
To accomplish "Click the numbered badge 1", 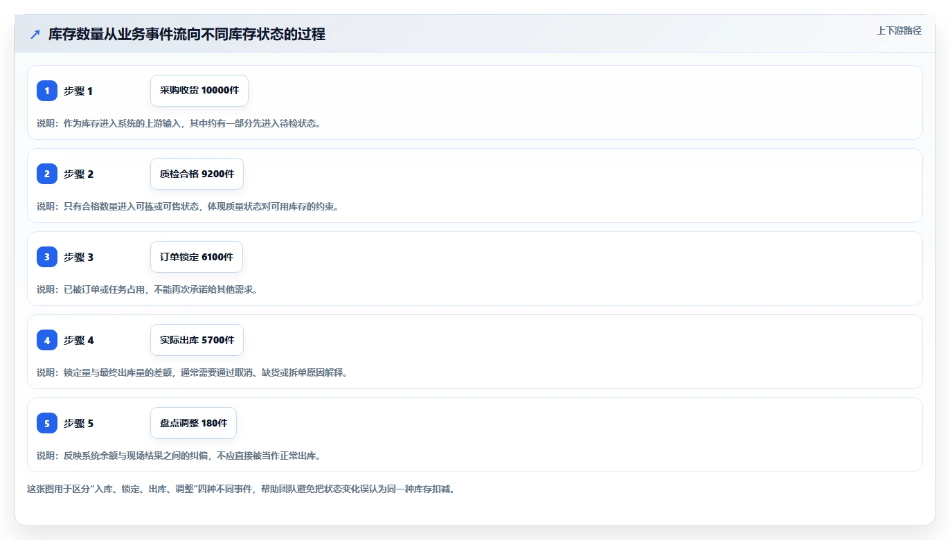I will coord(47,91).
